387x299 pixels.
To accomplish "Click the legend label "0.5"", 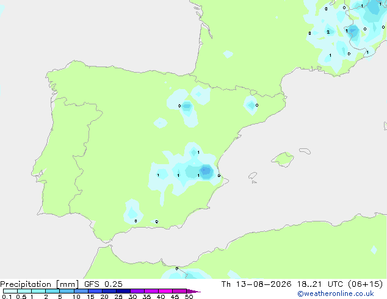I will point(21,297).
